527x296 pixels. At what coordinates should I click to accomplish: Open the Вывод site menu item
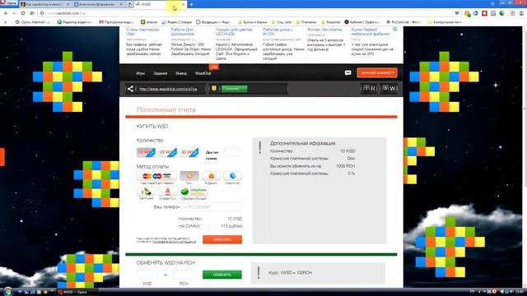click(x=181, y=73)
